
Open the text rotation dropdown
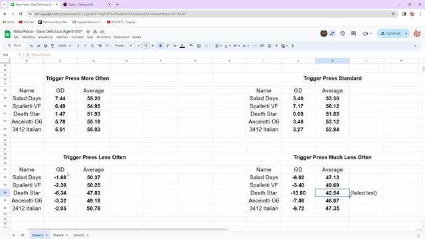click(x=245, y=46)
